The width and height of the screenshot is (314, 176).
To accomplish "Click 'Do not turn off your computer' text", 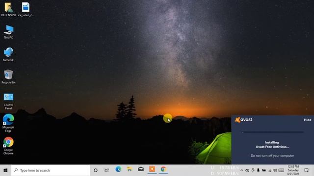I will click(x=272, y=155).
